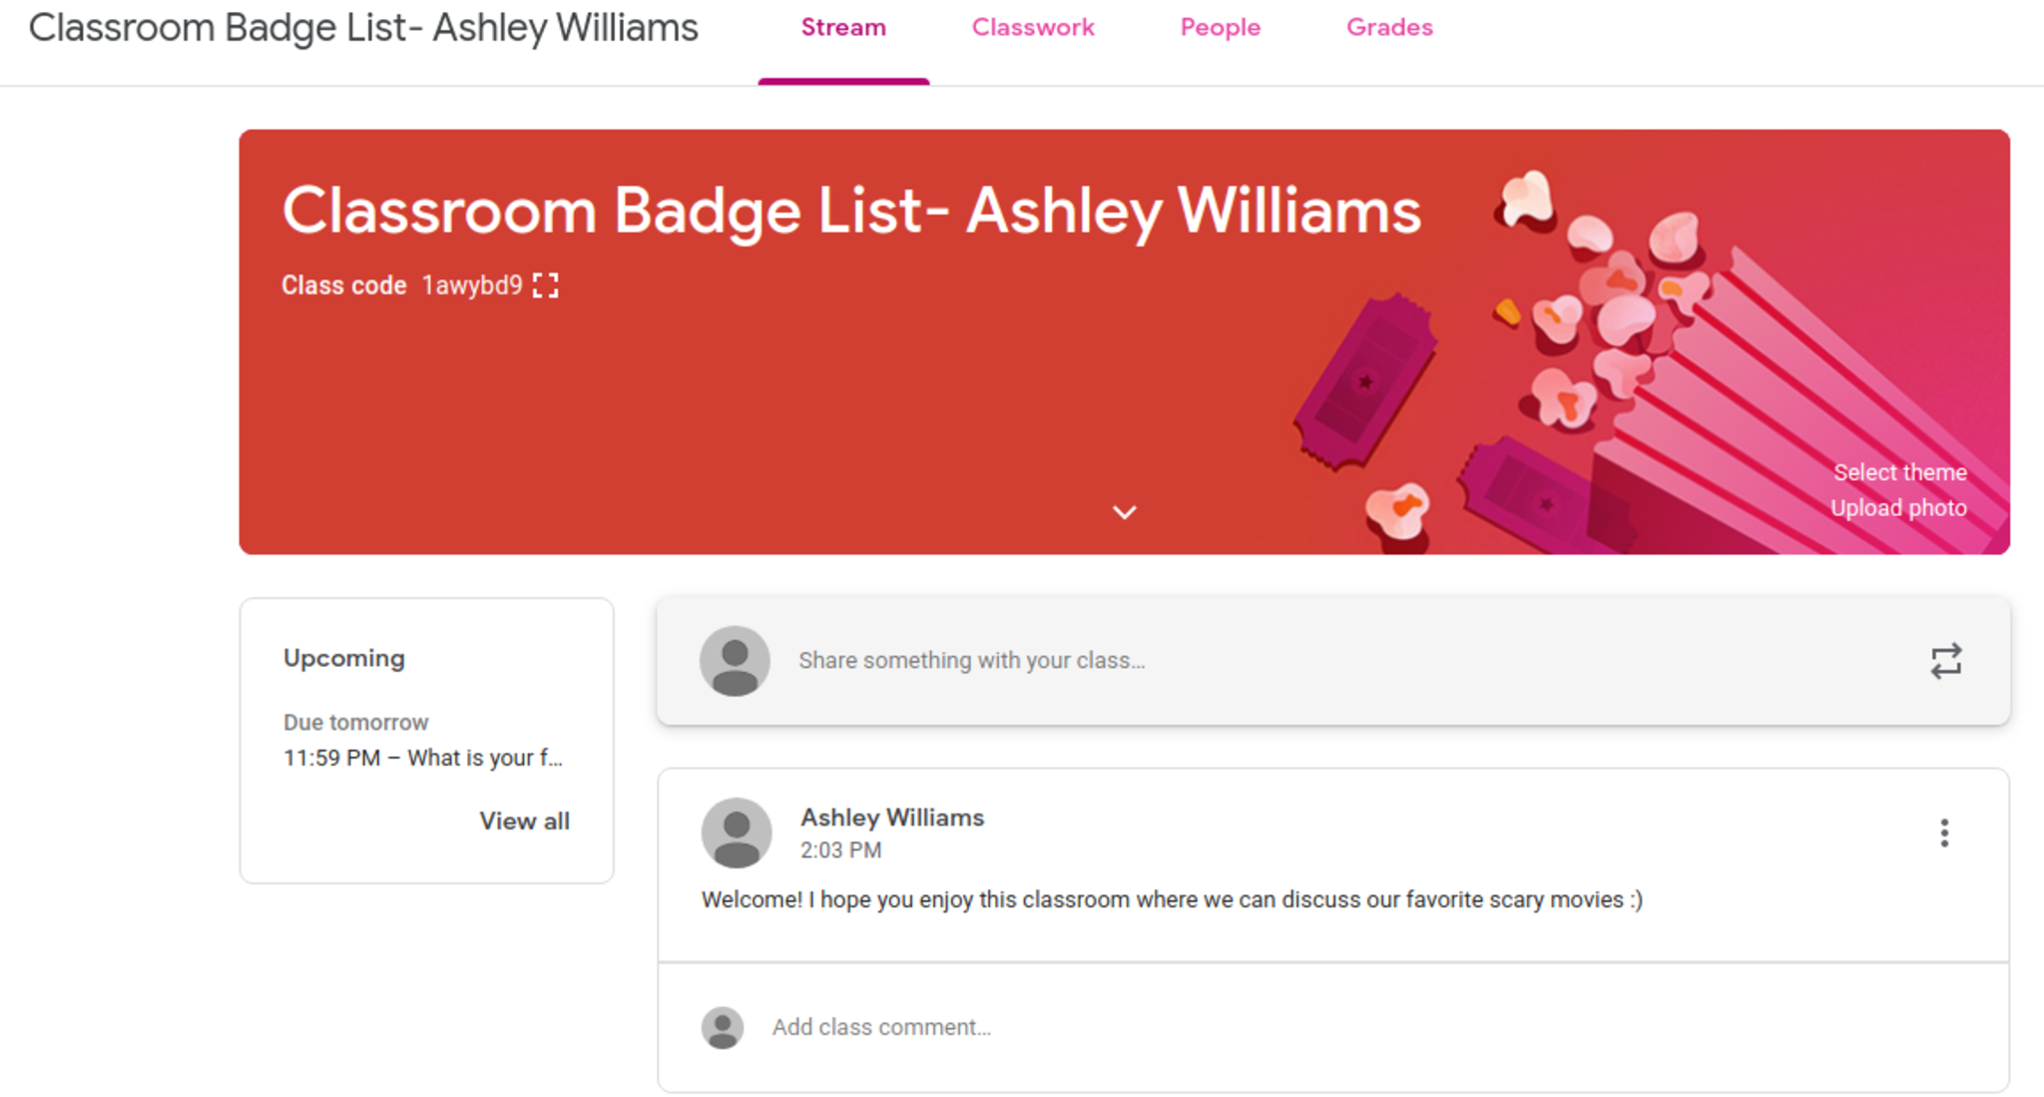2044x1097 pixels.
Task: Click the class code 1awybd9
Action: (x=472, y=285)
